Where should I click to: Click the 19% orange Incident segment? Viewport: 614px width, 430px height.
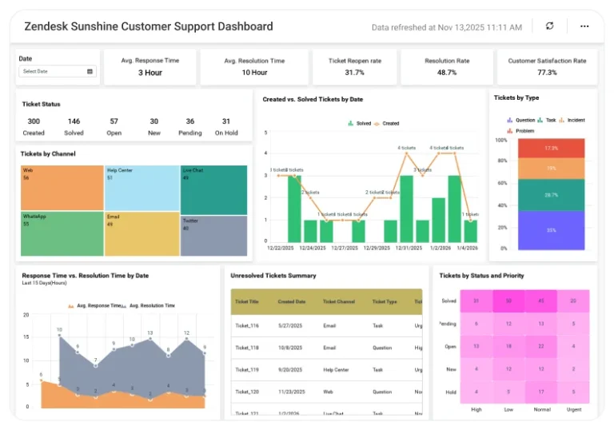coord(552,169)
